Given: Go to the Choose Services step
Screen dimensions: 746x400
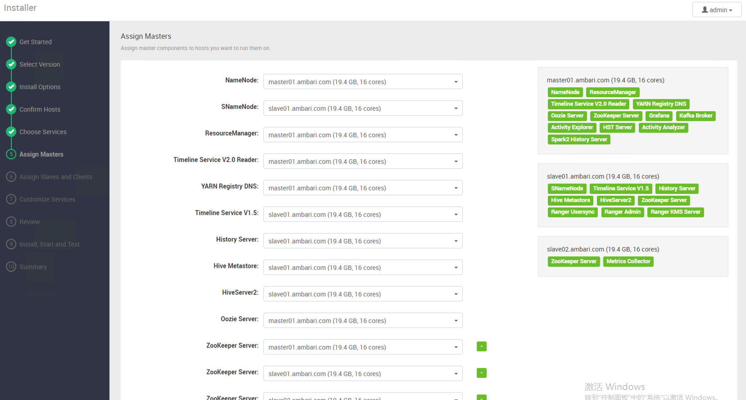Looking at the screenshot, I should pos(43,132).
